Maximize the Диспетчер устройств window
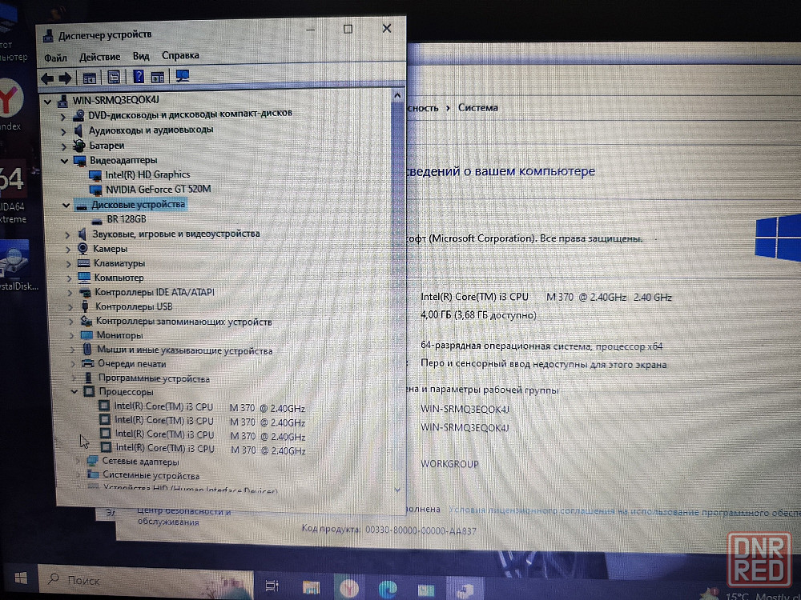 348,29
